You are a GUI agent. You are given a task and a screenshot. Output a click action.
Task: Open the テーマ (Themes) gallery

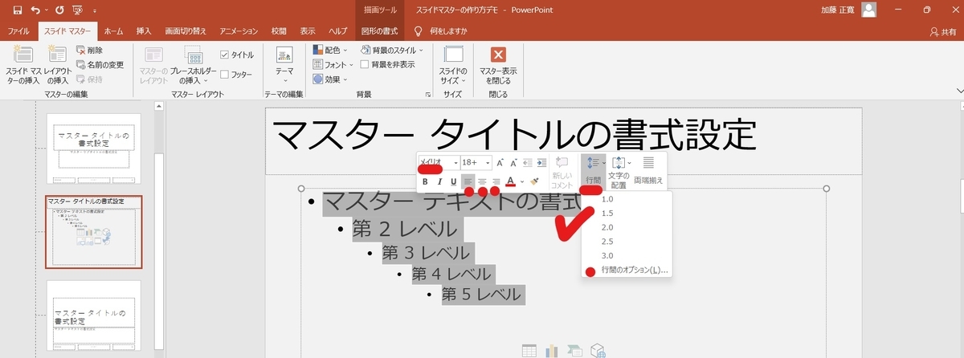pyautogui.click(x=284, y=64)
